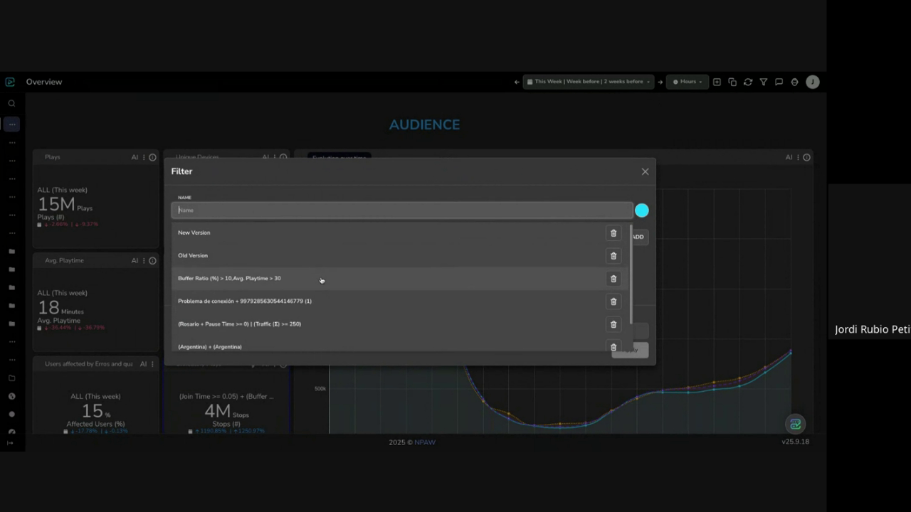Click the add widget plus icon
This screenshot has height=512, width=911.
click(717, 82)
